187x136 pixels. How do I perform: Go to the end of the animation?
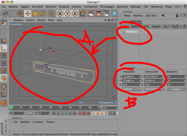coord(75,113)
